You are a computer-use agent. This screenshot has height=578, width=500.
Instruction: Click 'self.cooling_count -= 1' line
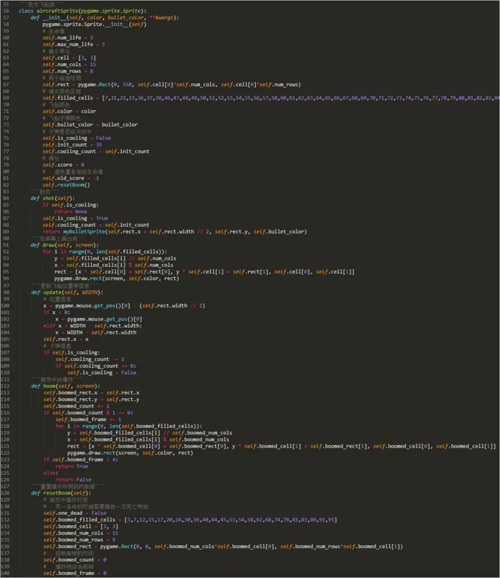click(x=90, y=359)
